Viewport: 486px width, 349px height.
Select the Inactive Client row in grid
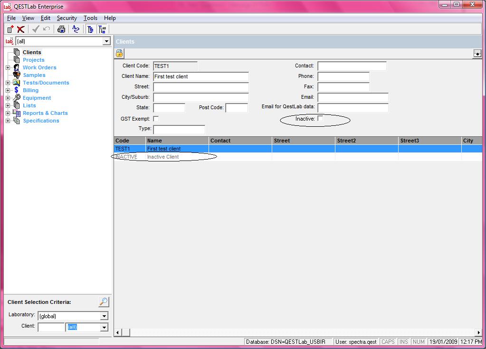[163, 157]
